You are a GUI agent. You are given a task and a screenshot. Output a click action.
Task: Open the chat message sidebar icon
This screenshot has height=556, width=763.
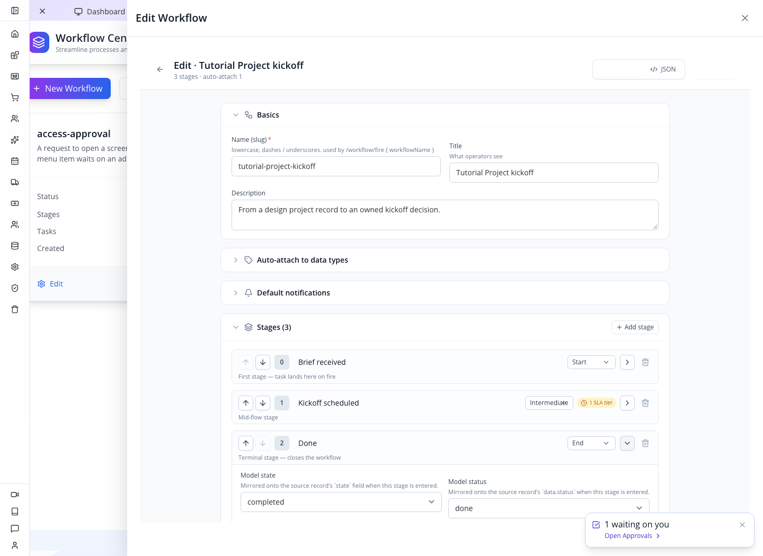click(x=15, y=528)
